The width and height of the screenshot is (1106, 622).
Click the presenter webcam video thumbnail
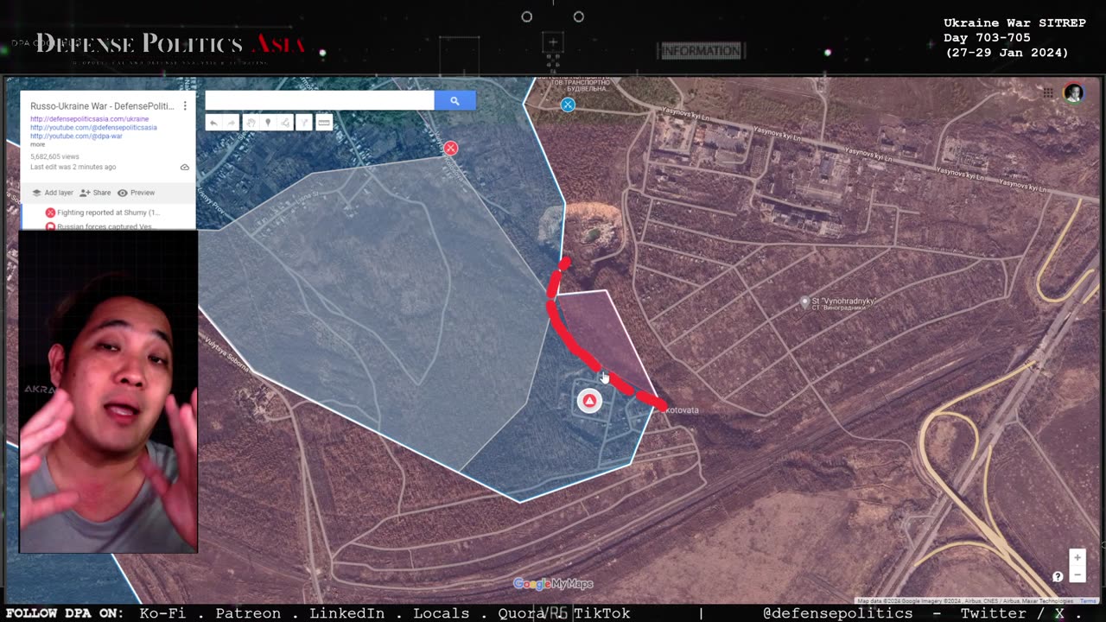point(108,391)
